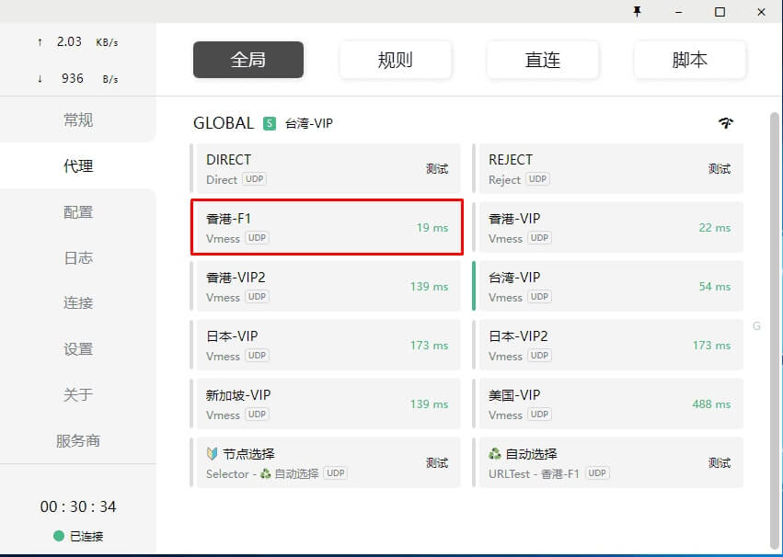Open the 日志 logs page
The height and width of the screenshot is (557, 783).
[78, 258]
